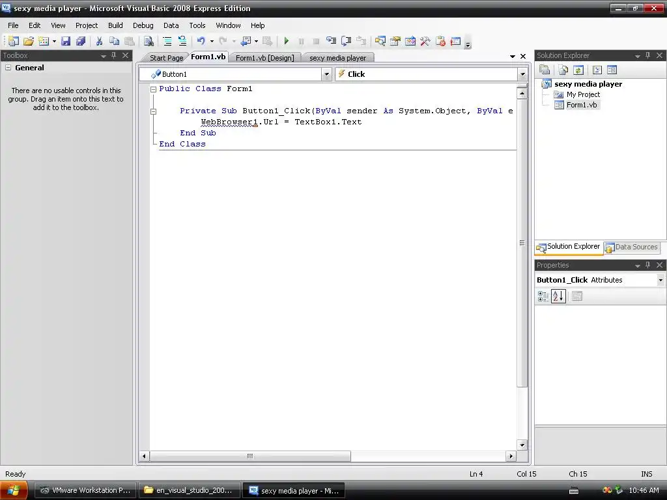Click Show All Files icon in Solution Explorer

click(563, 70)
